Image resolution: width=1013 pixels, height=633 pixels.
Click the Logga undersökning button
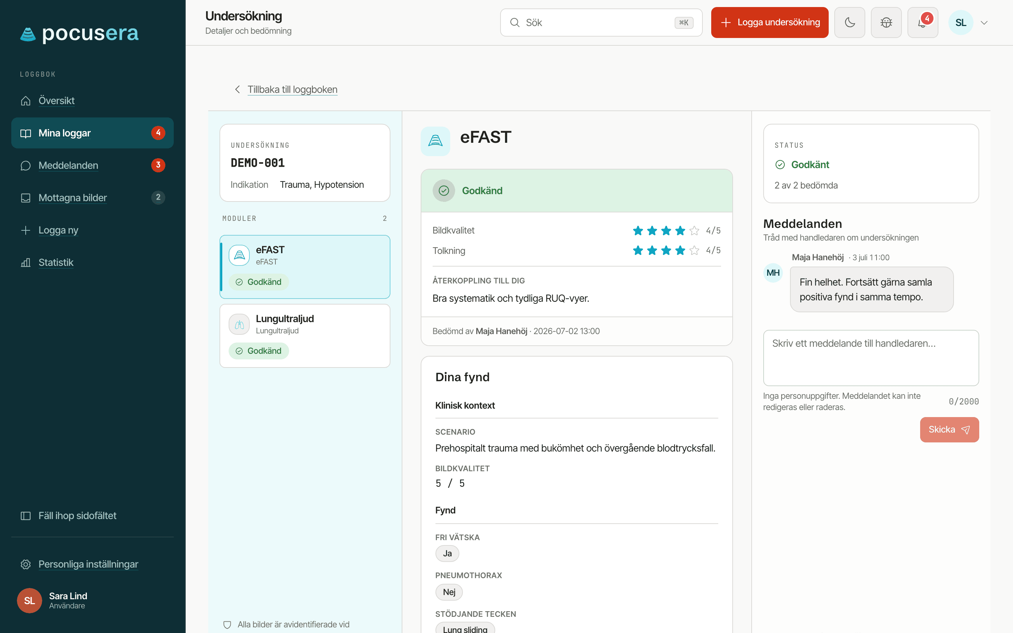[769, 23]
